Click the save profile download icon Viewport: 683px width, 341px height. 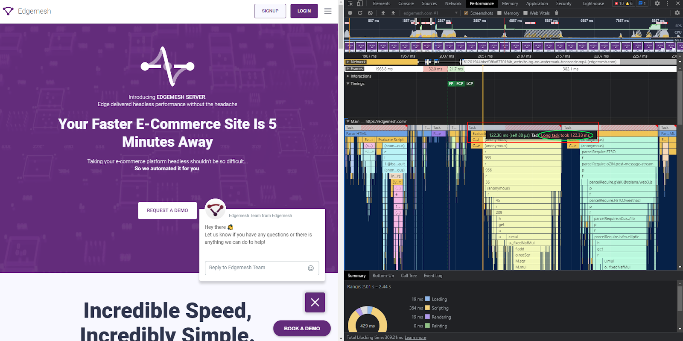[x=393, y=13]
